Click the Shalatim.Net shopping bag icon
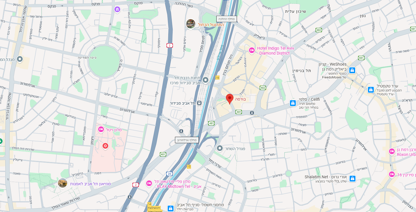The width and height of the screenshot is (416, 212). [x=352, y=178]
